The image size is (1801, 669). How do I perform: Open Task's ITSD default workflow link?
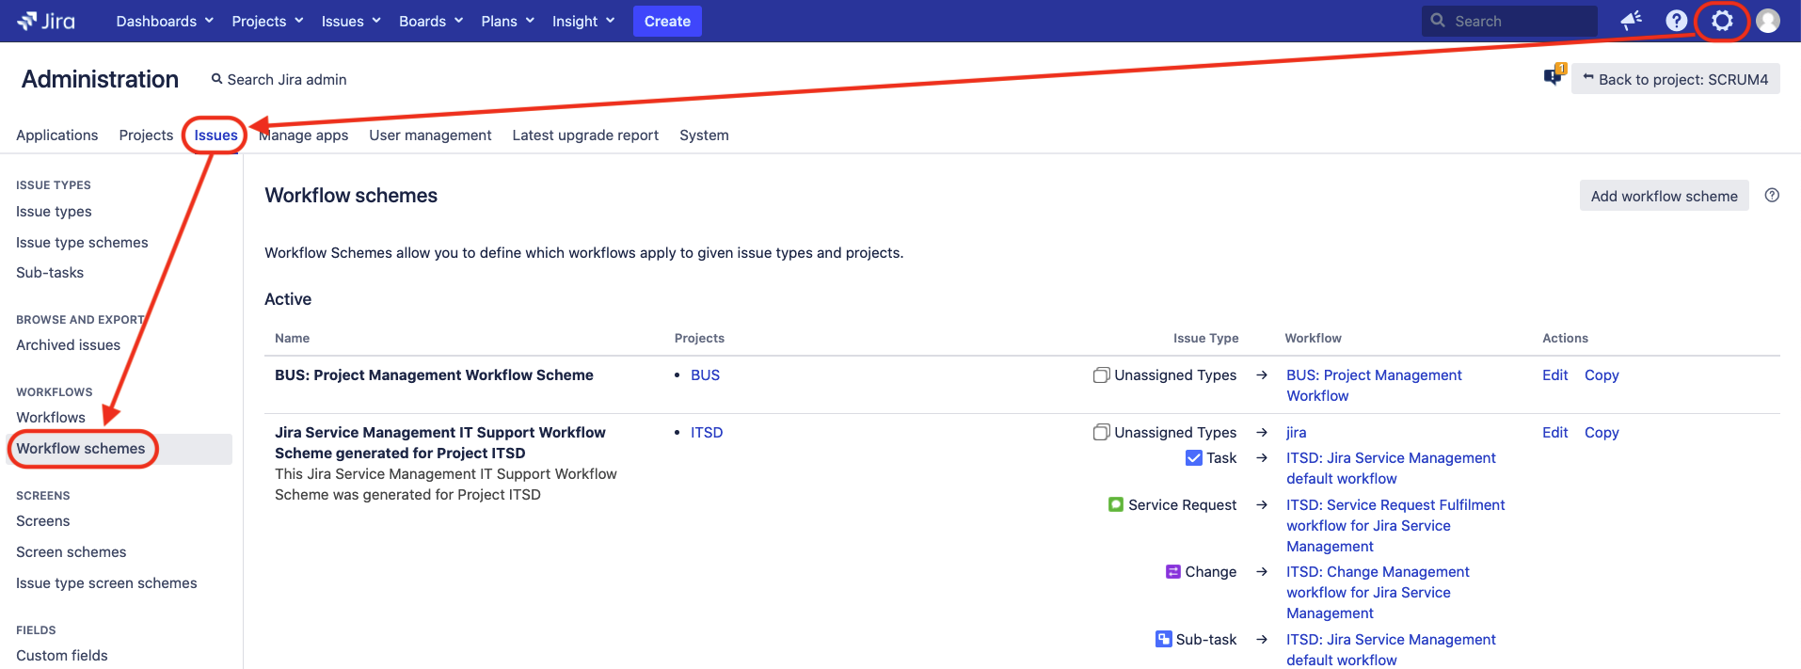click(x=1391, y=469)
